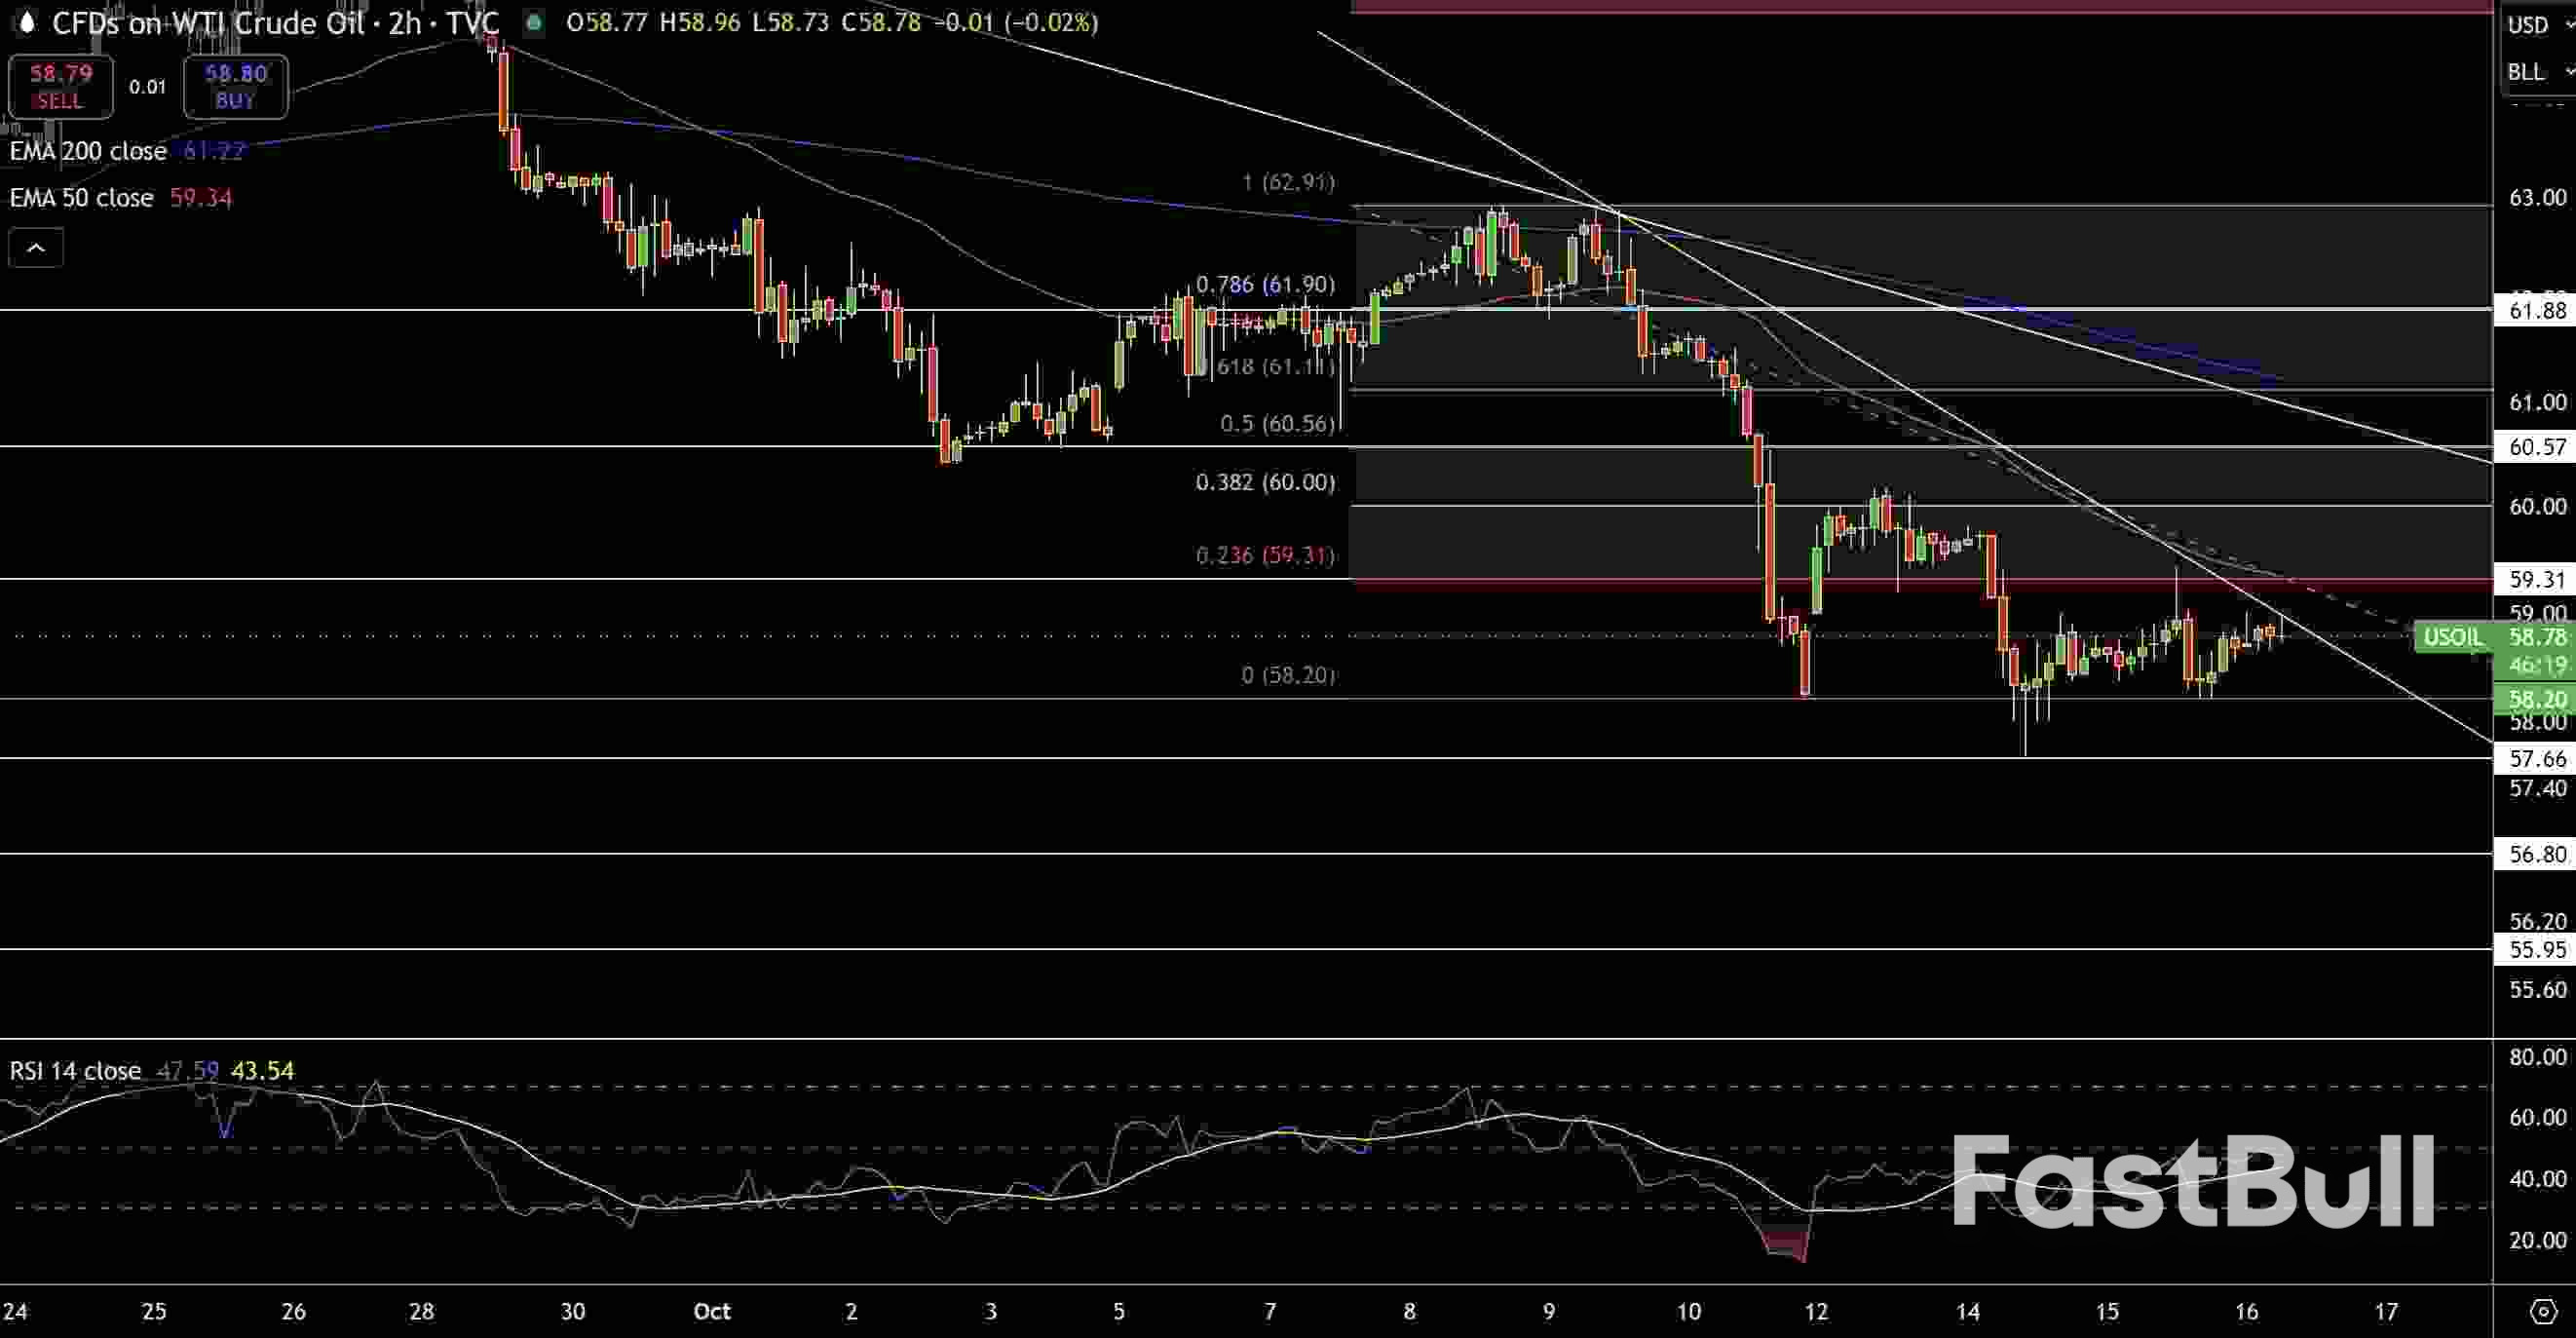Click the TVC exchange label in the chart title

[x=473, y=24]
